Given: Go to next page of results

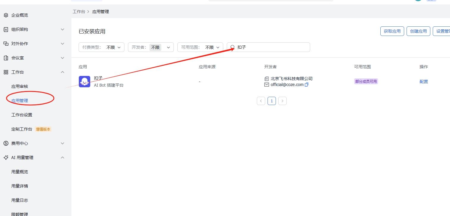Looking at the screenshot, I should [x=282, y=101].
